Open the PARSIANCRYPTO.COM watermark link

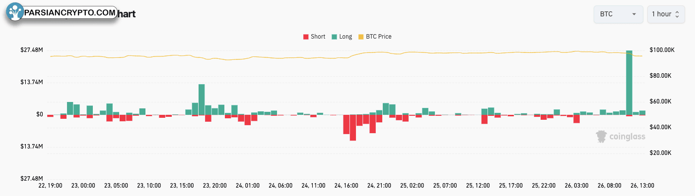click(x=70, y=13)
